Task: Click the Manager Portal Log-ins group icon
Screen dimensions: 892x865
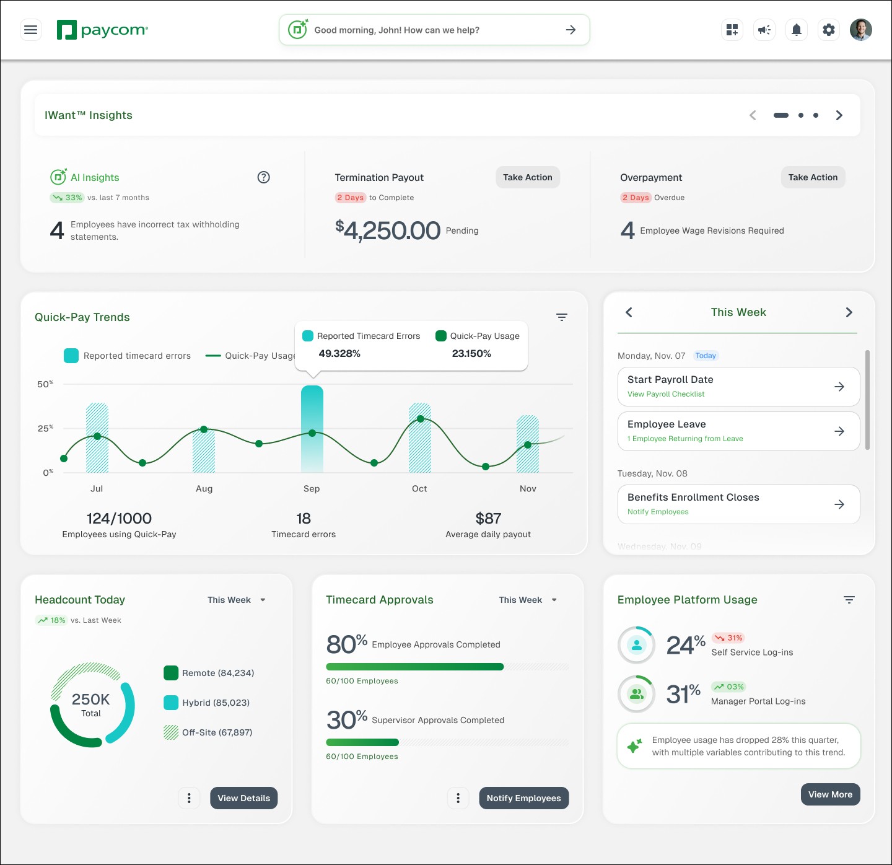Action: click(x=637, y=694)
